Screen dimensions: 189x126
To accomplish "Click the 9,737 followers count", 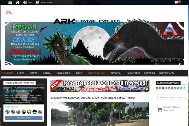I will click(12, 107).
